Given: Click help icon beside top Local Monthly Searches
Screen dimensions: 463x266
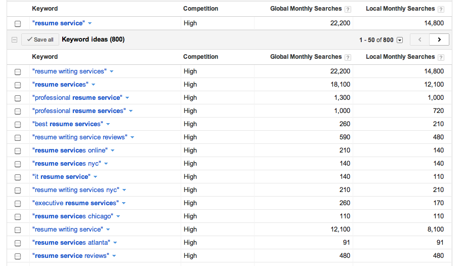Looking at the screenshot, I should tap(441, 9).
